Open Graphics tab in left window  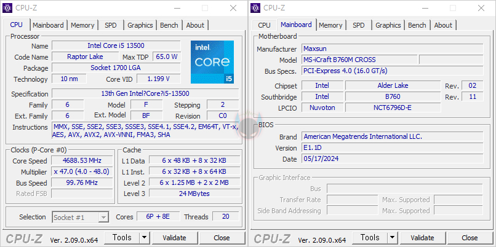pyautogui.click(x=140, y=25)
